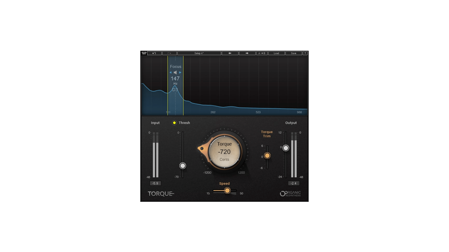Click the Output fader handle

[x=286, y=148]
